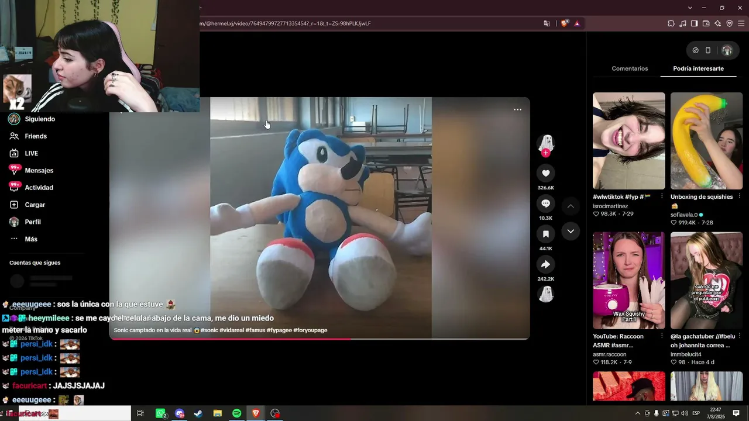This screenshot has width=749, height=421.
Task: Switch to the Podría interesarte tab
Action: pyautogui.click(x=698, y=68)
